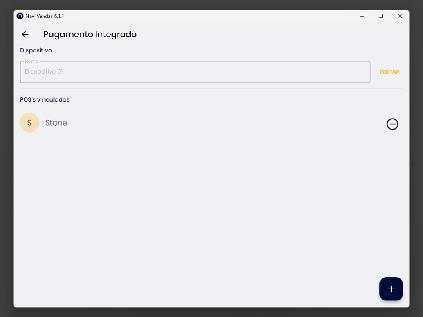Click the divider line below the device field
Screen dimensions: 423x317
pyautogui.click(x=211, y=89)
